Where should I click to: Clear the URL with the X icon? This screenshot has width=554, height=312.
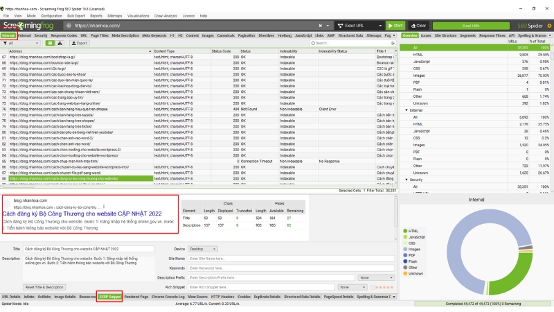320,26
